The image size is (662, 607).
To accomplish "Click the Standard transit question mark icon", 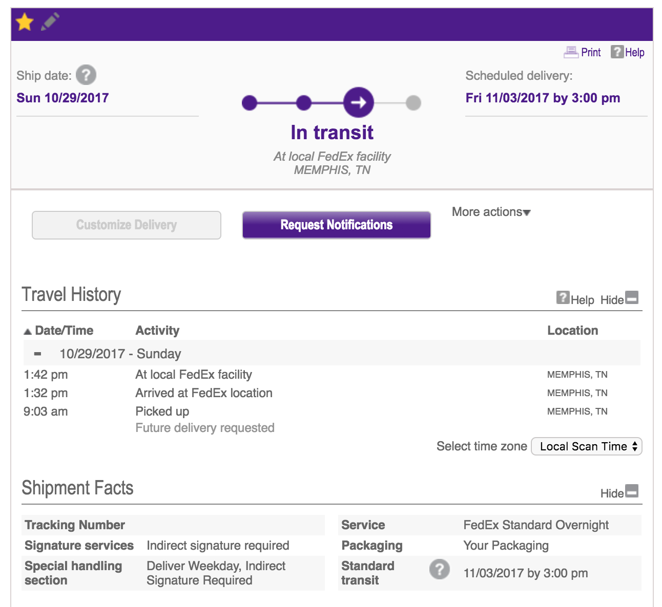I will [x=440, y=569].
